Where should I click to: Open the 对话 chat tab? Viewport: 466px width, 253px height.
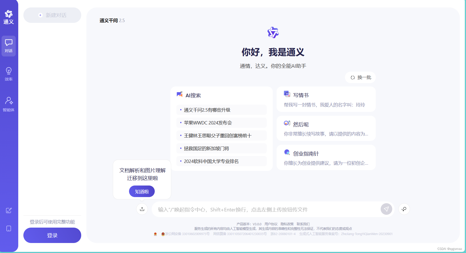tap(9, 46)
